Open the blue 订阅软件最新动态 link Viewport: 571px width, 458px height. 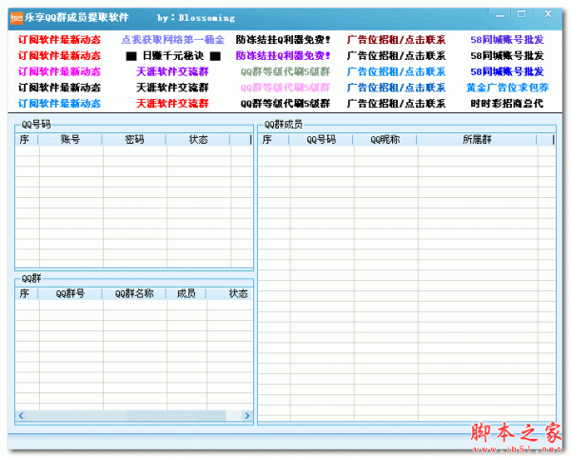point(59,104)
